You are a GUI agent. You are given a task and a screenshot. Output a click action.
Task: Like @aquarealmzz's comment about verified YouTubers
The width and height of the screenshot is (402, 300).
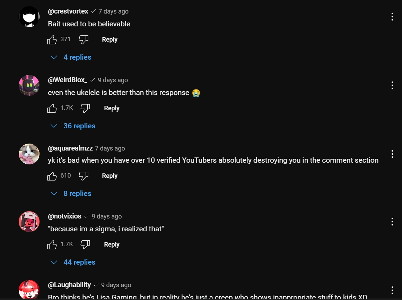tap(51, 175)
